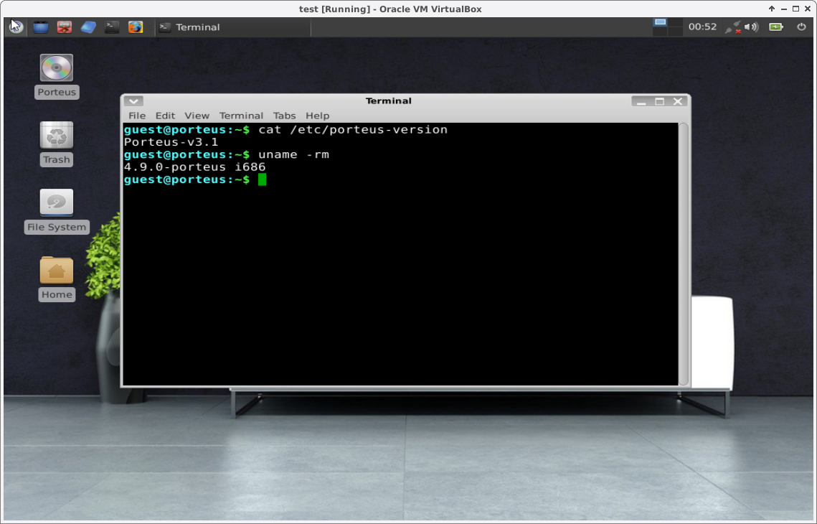Open the disconnected network tray icon
This screenshot has height=524, width=817.
pyautogui.click(x=733, y=27)
